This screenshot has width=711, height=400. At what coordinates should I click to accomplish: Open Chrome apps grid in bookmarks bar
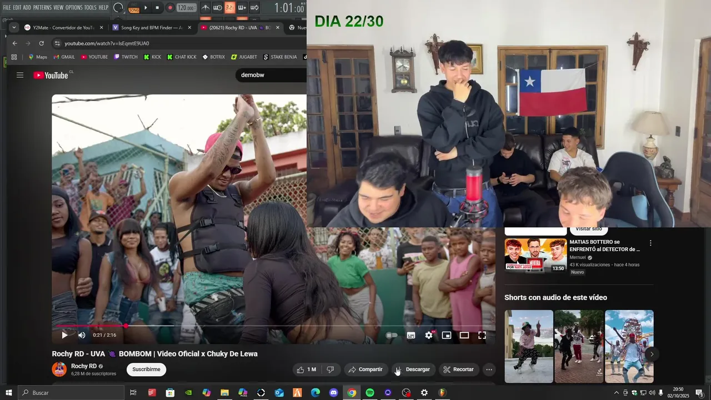pyautogui.click(x=14, y=57)
